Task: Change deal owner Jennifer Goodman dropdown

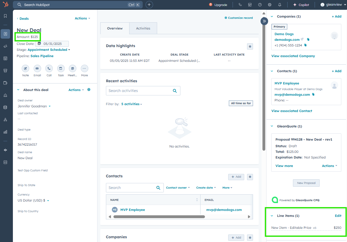Action: [34, 106]
